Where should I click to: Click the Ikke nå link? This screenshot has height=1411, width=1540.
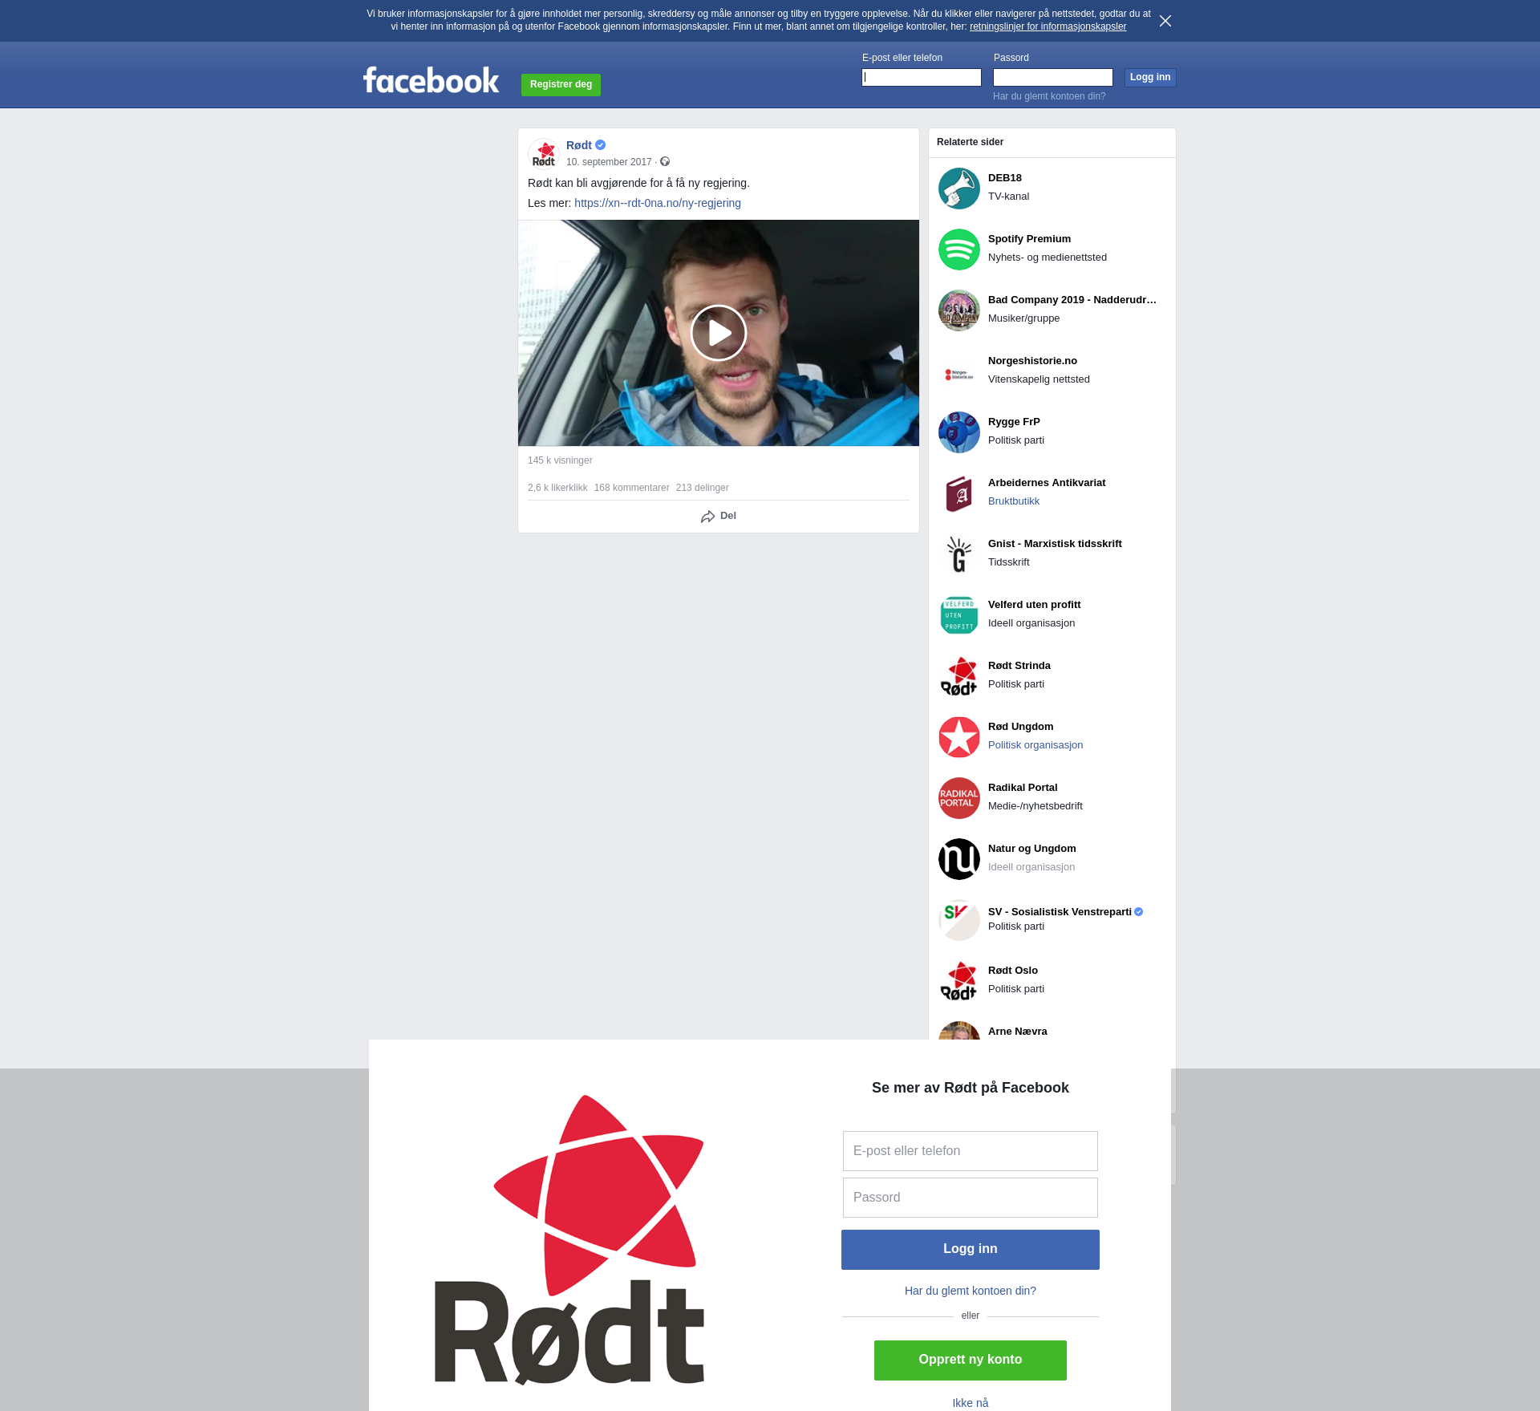tap(970, 1402)
